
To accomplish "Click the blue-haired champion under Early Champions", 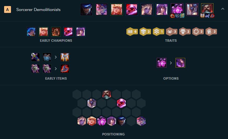I will [31, 32].
